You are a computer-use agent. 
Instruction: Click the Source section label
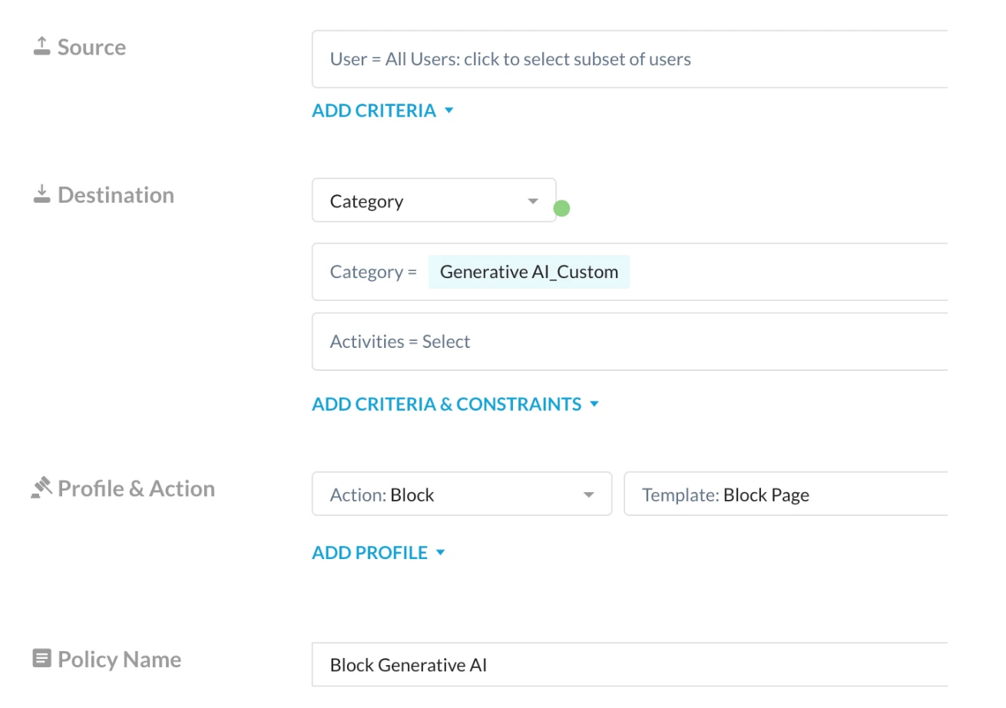click(91, 48)
